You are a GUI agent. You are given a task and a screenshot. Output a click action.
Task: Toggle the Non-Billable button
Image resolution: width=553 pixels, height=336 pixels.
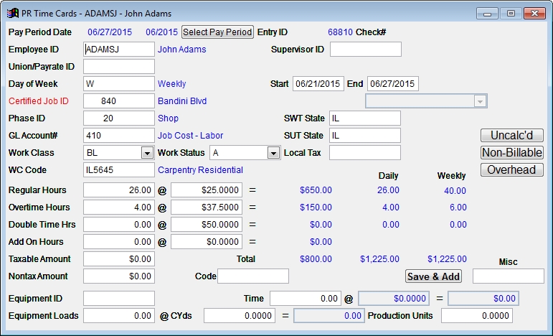(x=511, y=153)
